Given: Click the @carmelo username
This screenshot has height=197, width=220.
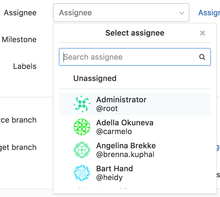Looking at the screenshot, I should [x=114, y=132].
